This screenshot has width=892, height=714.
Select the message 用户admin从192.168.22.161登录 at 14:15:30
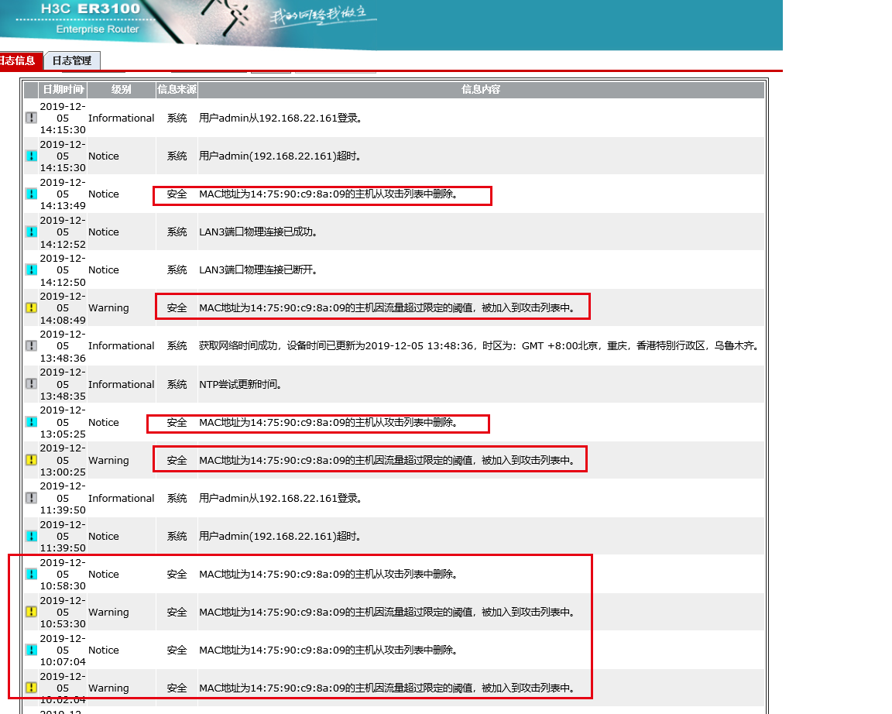click(x=280, y=118)
